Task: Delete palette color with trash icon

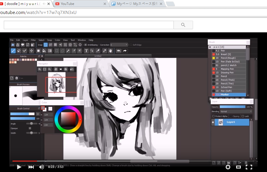Action: coord(17,78)
